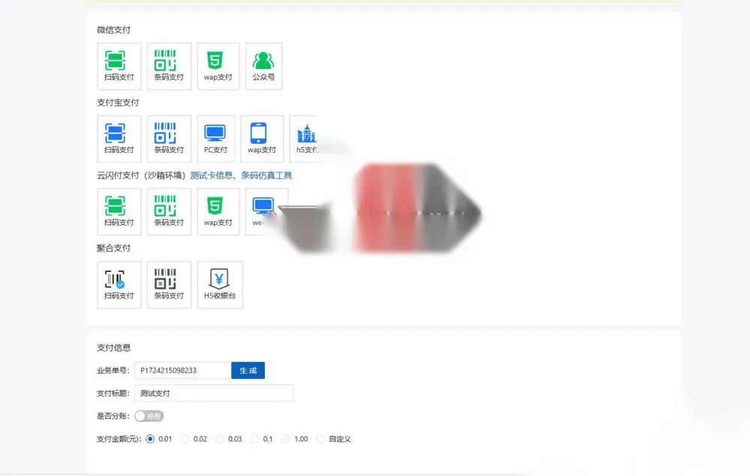Select the 0.01 payment amount
The image size is (750, 476).
pos(150,439)
